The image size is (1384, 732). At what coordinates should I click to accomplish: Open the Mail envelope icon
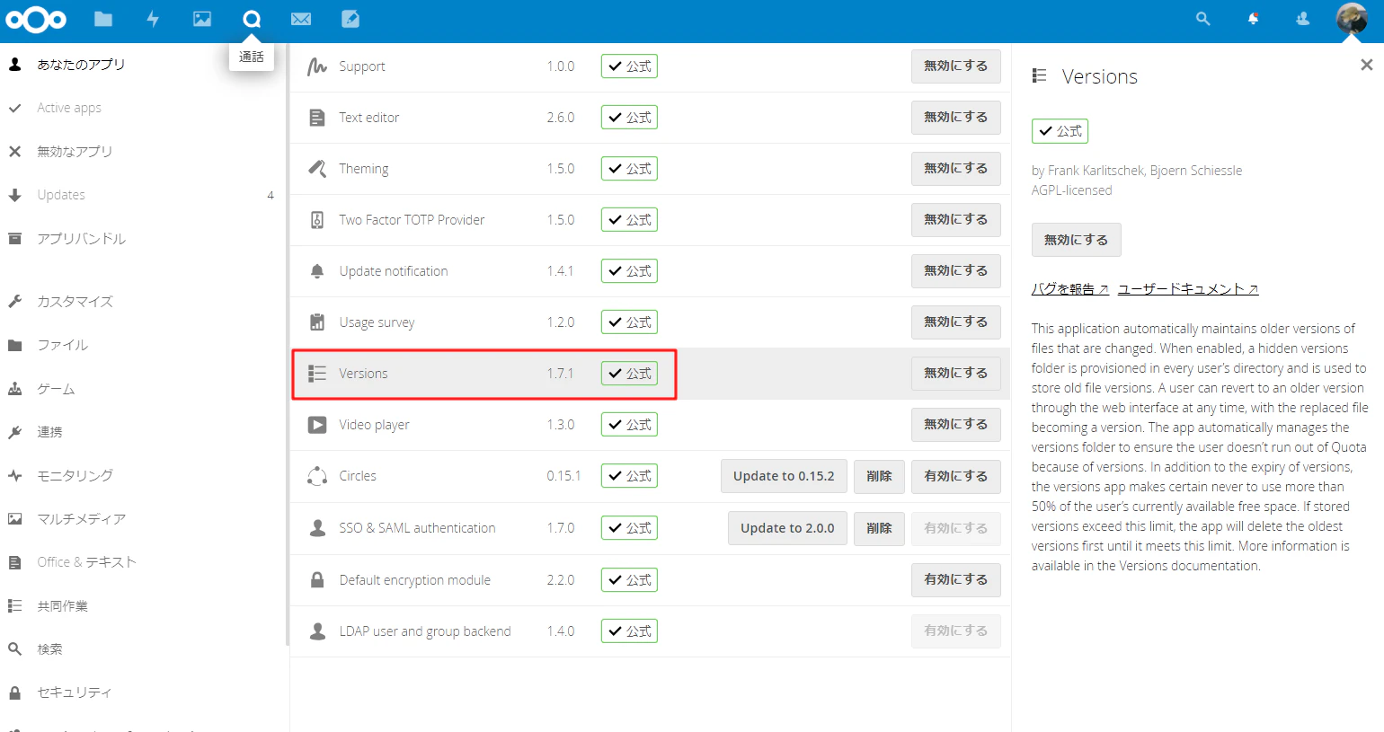pos(301,19)
